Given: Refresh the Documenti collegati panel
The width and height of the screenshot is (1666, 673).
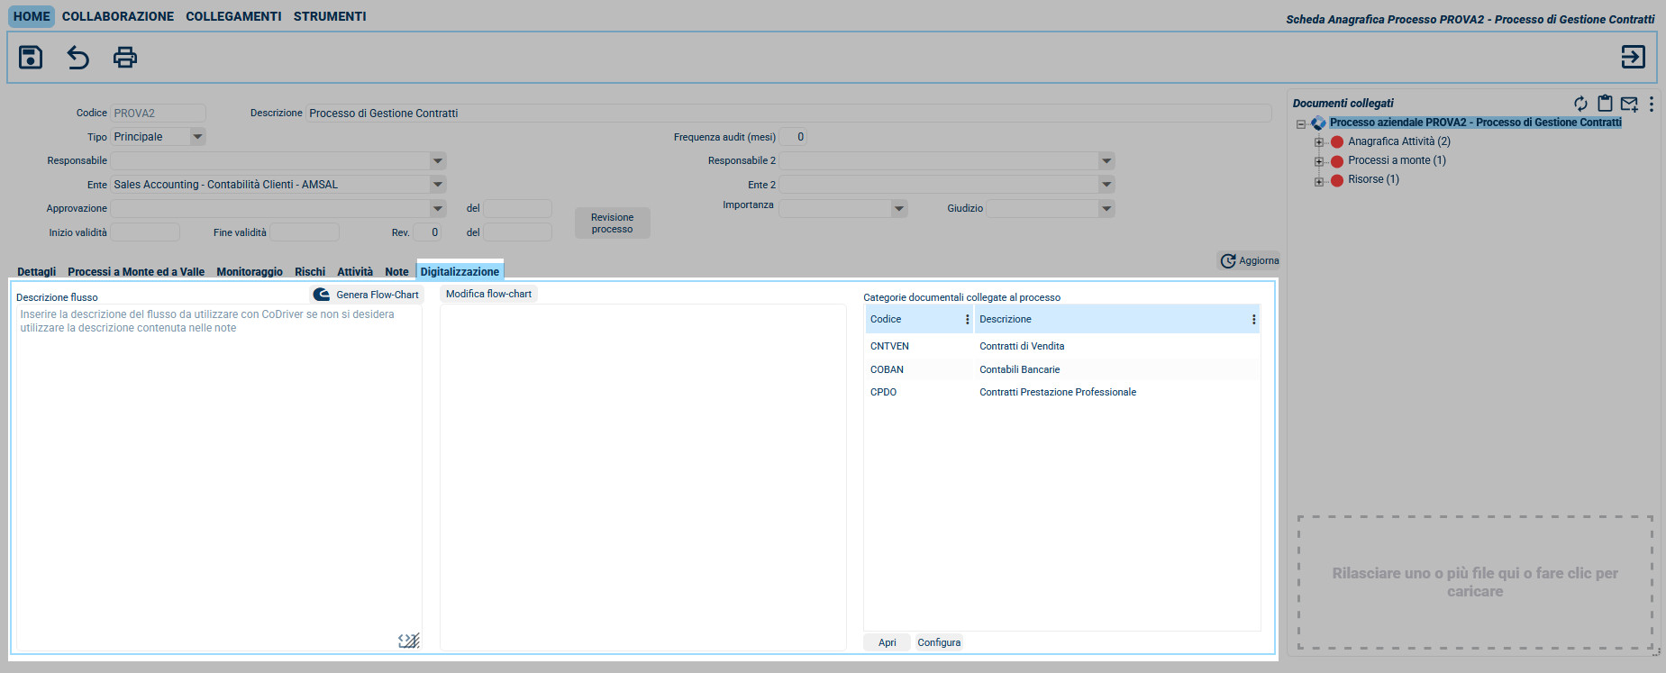Looking at the screenshot, I should click(x=1580, y=104).
